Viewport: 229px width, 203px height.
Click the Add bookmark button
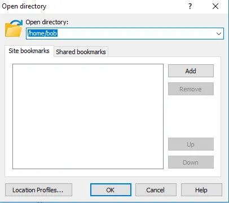[x=191, y=71]
